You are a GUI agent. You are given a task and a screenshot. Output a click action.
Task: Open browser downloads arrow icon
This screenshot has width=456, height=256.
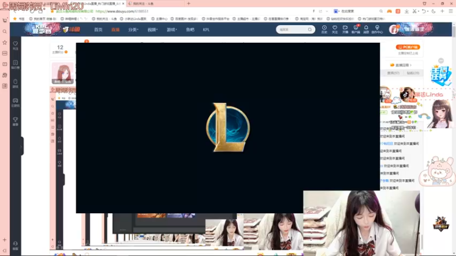pos(406,11)
